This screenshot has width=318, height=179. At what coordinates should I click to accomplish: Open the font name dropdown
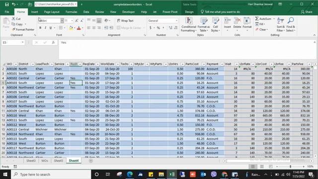click(x=62, y=21)
